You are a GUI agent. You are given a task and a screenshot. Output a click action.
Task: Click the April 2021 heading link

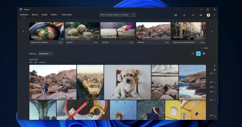point(34,59)
